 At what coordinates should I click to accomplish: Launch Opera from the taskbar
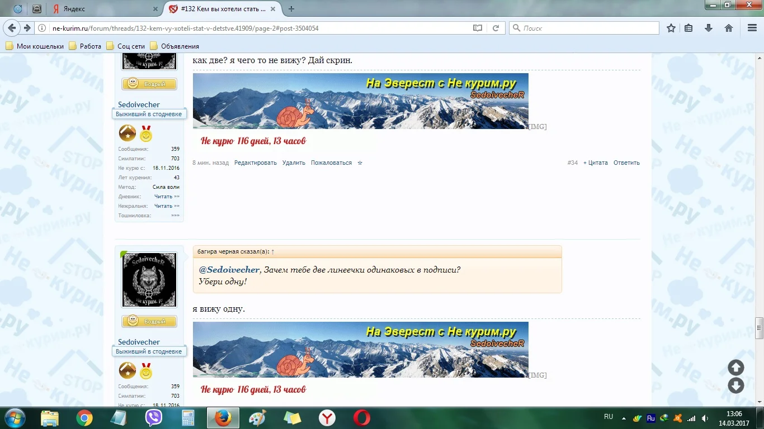tap(362, 418)
